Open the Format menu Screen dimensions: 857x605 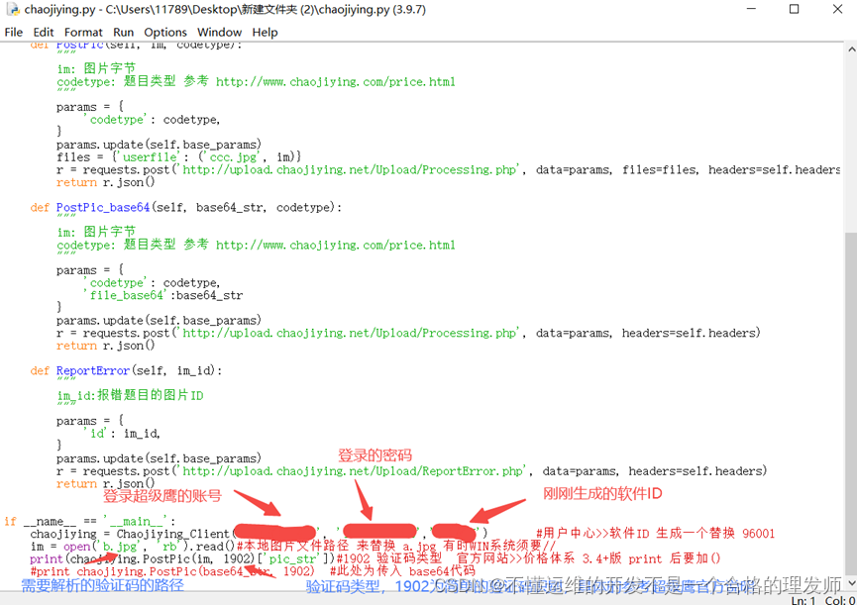click(83, 33)
